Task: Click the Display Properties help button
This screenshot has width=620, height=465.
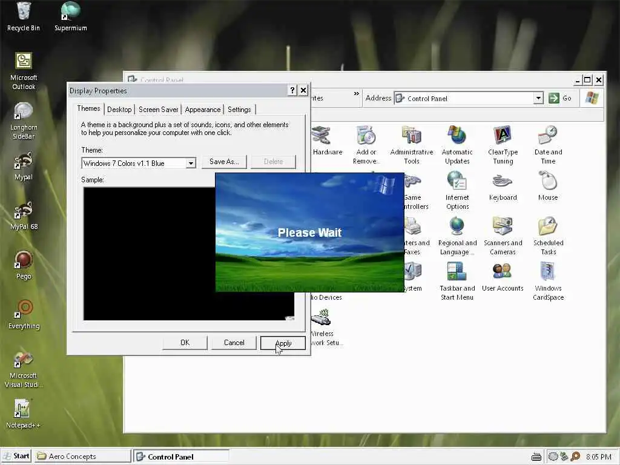Action: (292, 91)
